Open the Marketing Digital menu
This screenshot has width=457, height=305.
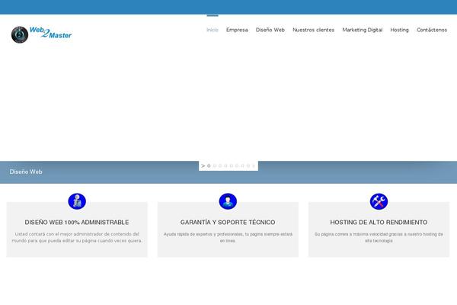363,30
